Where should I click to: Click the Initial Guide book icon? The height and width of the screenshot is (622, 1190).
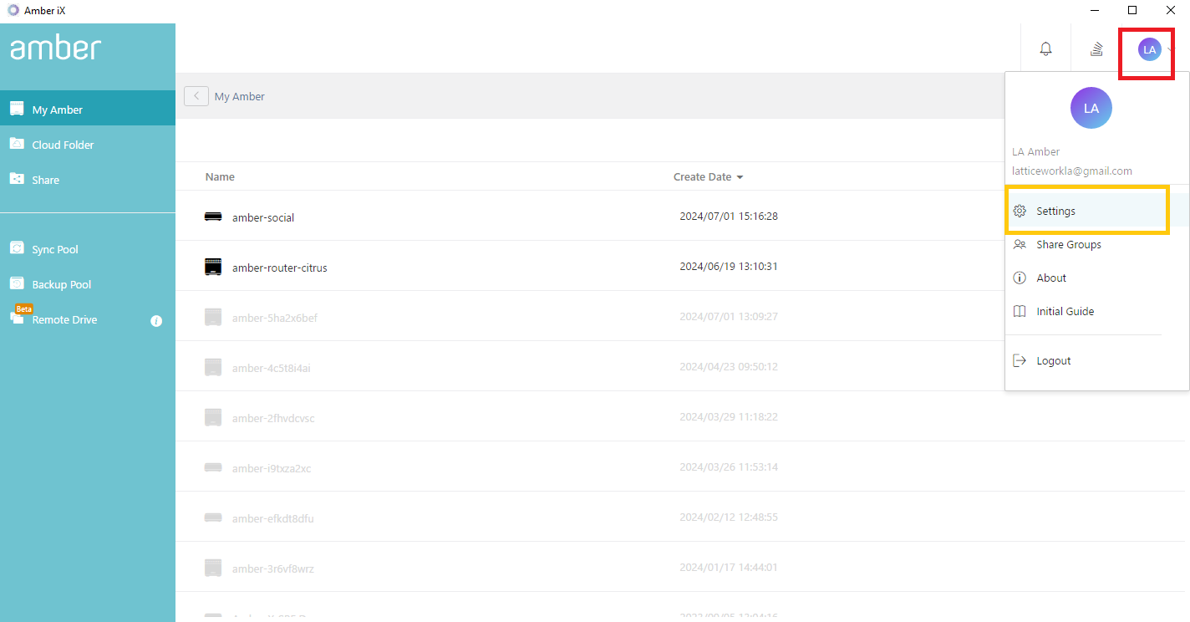[x=1020, y=311]
